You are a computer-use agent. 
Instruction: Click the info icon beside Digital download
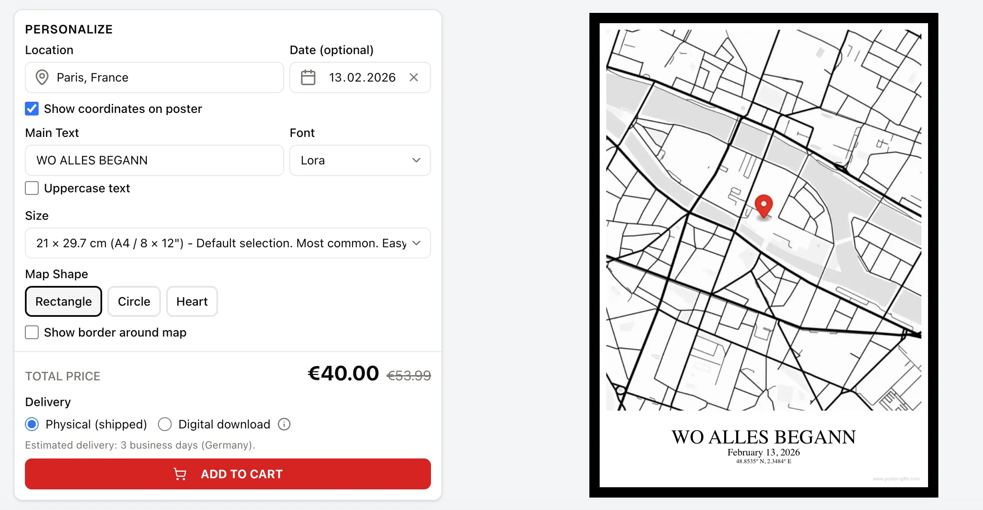coord(284,424)
